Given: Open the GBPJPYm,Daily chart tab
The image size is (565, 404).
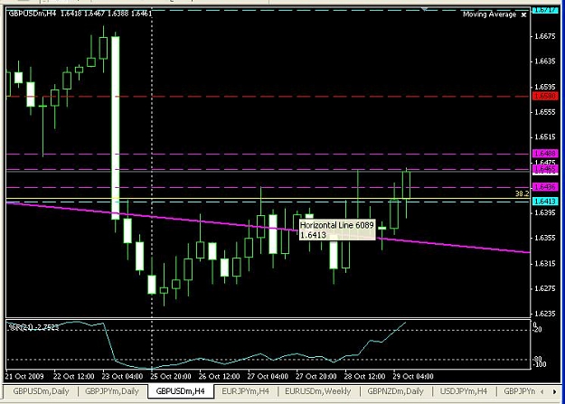Looking at the screenshot, I should pyautogui.click(x=112, y=391).
